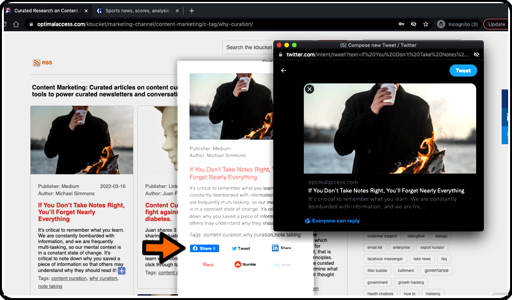
Task: Switch to the Sports news tab
Action: (x=137, y=11)
